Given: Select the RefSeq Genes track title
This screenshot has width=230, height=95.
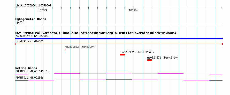Looking at the screenshot, I should (x=26, y=68).
